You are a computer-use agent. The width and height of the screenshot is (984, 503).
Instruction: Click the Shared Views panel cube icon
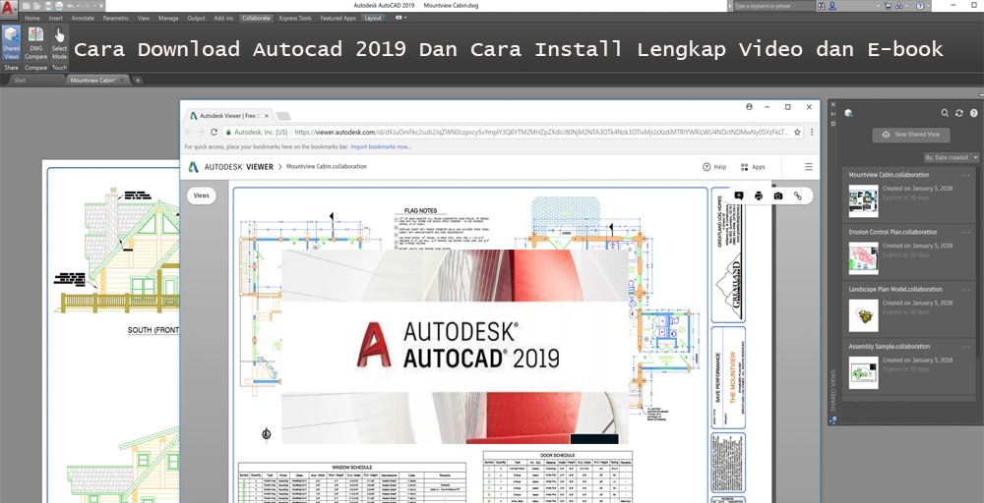tap(848, 113)
